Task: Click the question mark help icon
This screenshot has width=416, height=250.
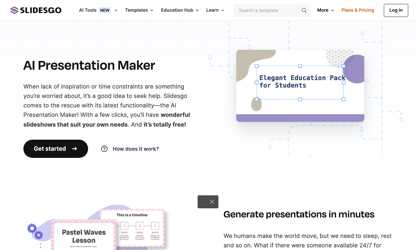Action: [x=104, y=149]
